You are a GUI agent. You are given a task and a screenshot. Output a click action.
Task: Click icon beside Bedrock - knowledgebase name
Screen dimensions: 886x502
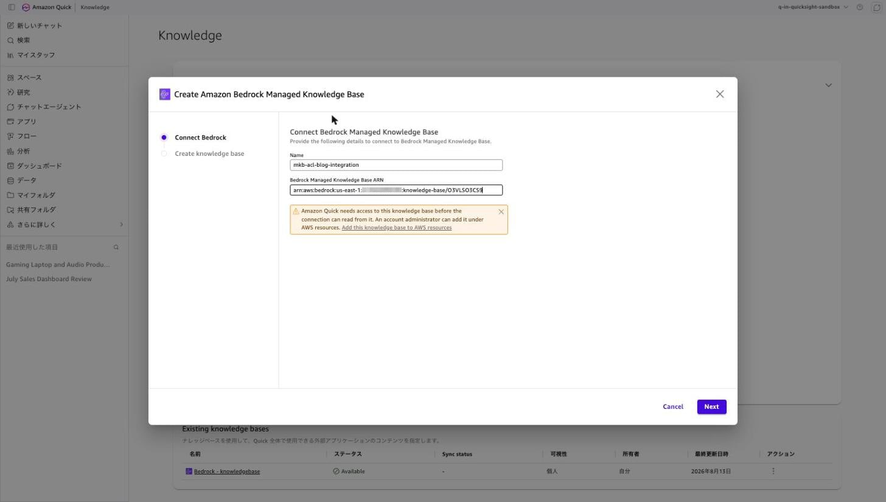(x=189, y=472)
